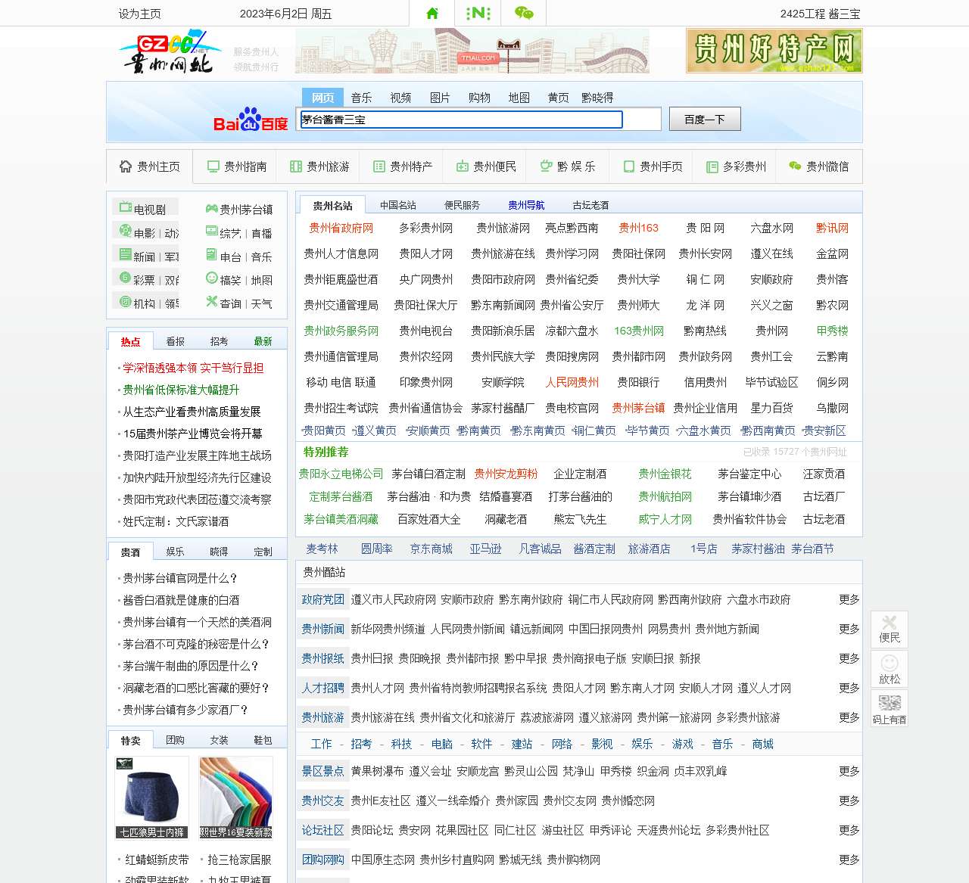Click the chat icon beside 贵州微信

(795, 166)
